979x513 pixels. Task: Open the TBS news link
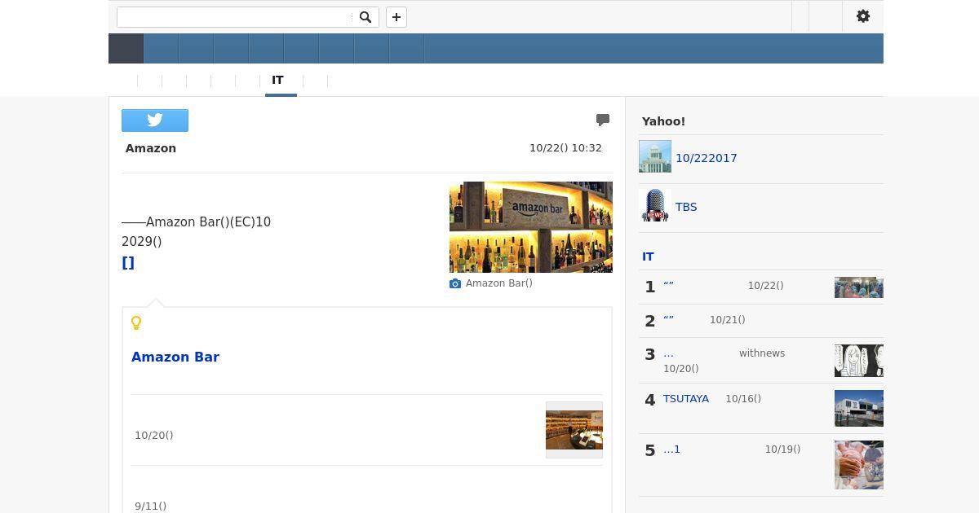pos(686,207)
